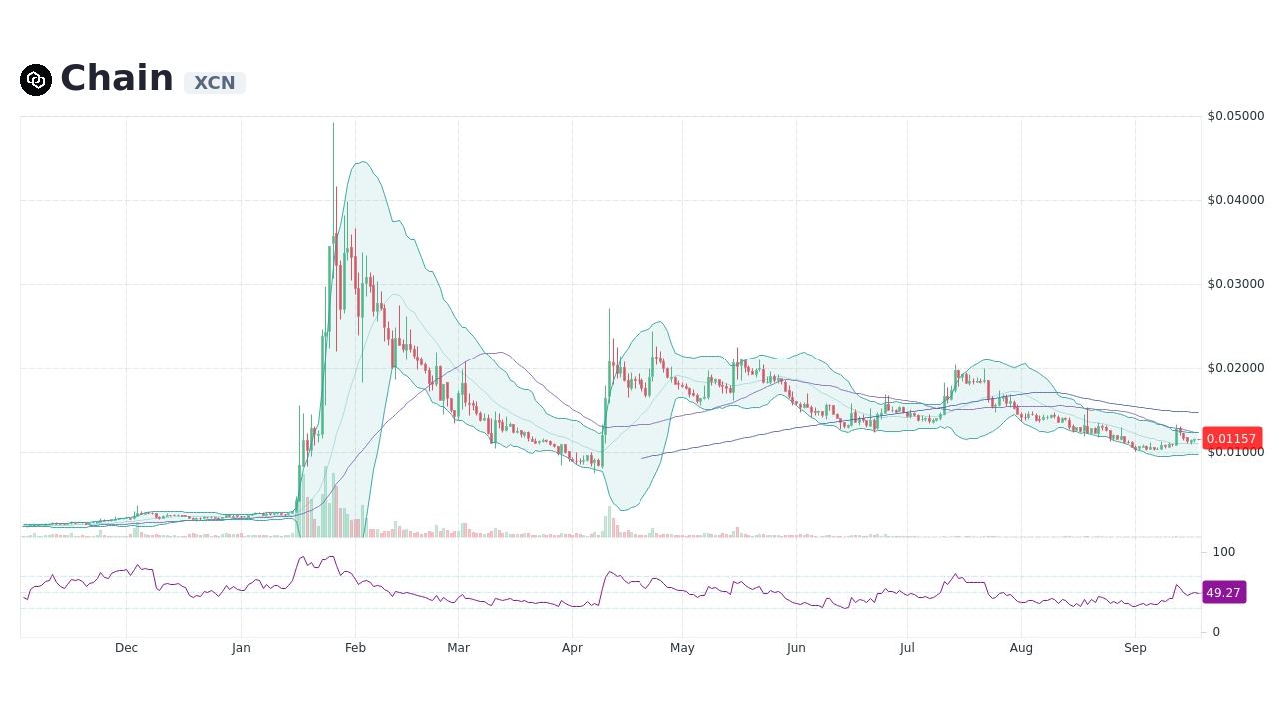Select the $0.02000 axis value
1279x719 pixels.
pos(1237,367)
